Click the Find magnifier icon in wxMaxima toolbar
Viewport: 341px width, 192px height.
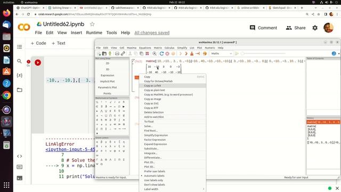tap(155, 53)
